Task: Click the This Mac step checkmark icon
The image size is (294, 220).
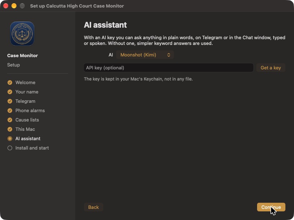Action: [x=10, y=129]
